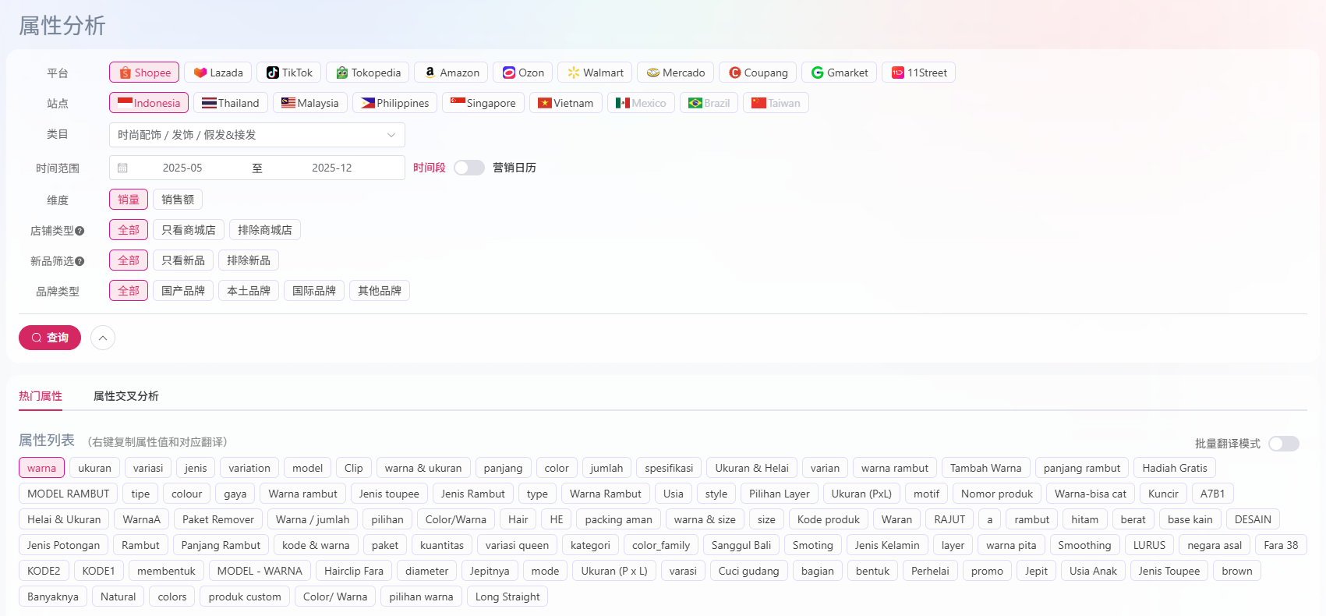Select the sales amount dimension option

point(178,200)
